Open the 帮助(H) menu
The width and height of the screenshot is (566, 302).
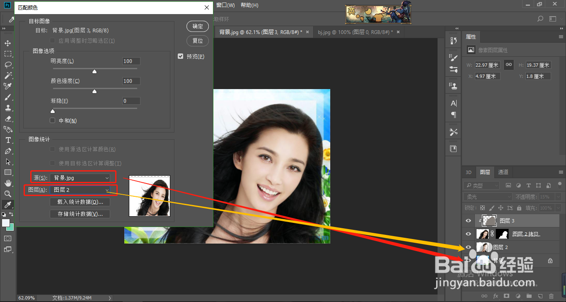coord(249,5)
